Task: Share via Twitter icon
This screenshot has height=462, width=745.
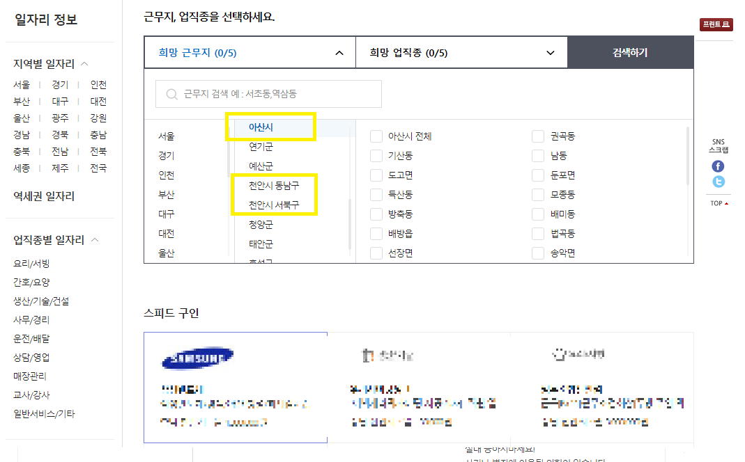Action: pos(719,182)
